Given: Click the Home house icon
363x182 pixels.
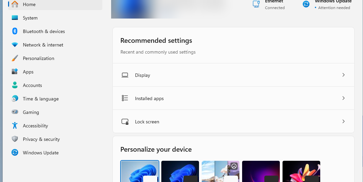Looking at the screenshot, I should [15, 4].
